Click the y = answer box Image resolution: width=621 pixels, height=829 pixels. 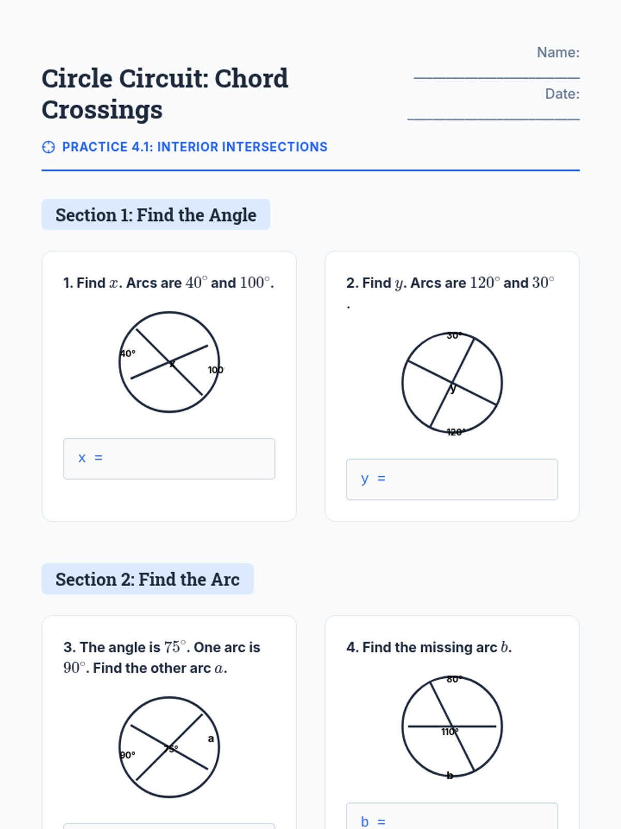pyautogui.click(x=452, y=479)
